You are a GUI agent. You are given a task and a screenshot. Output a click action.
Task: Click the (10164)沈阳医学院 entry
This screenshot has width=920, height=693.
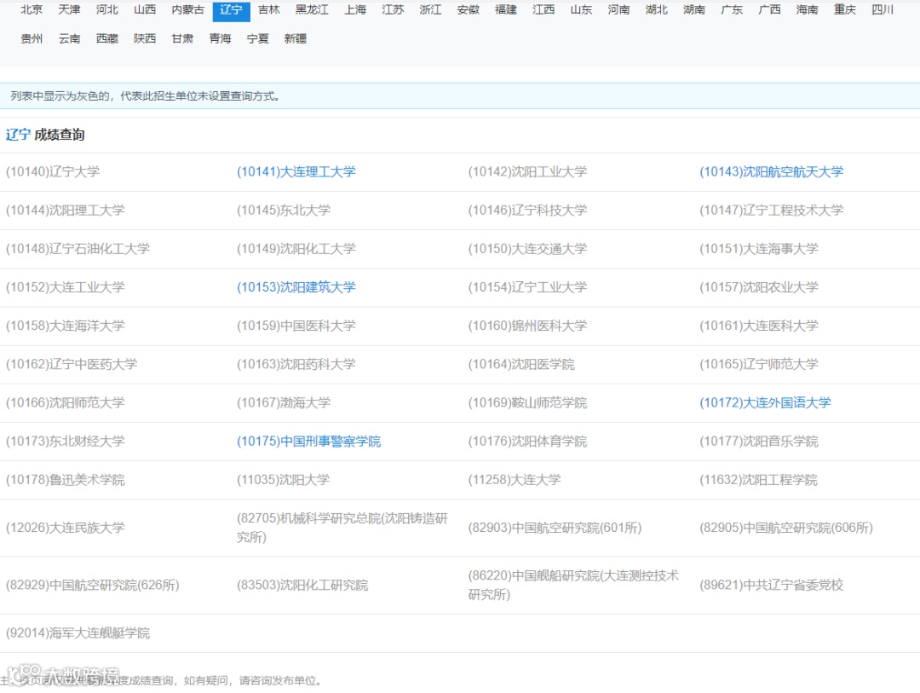(521, 365)
